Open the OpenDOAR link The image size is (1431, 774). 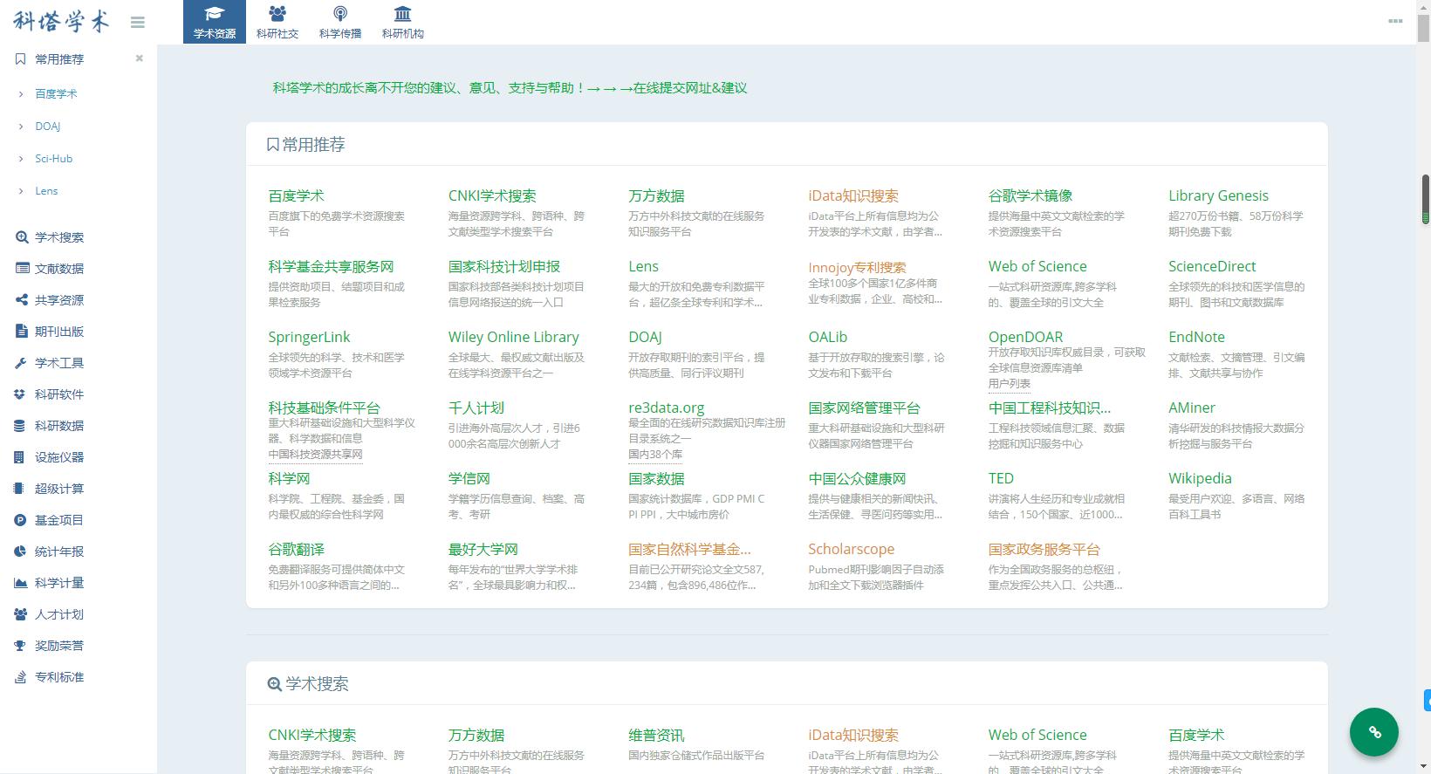click(x=1025, y=338)
